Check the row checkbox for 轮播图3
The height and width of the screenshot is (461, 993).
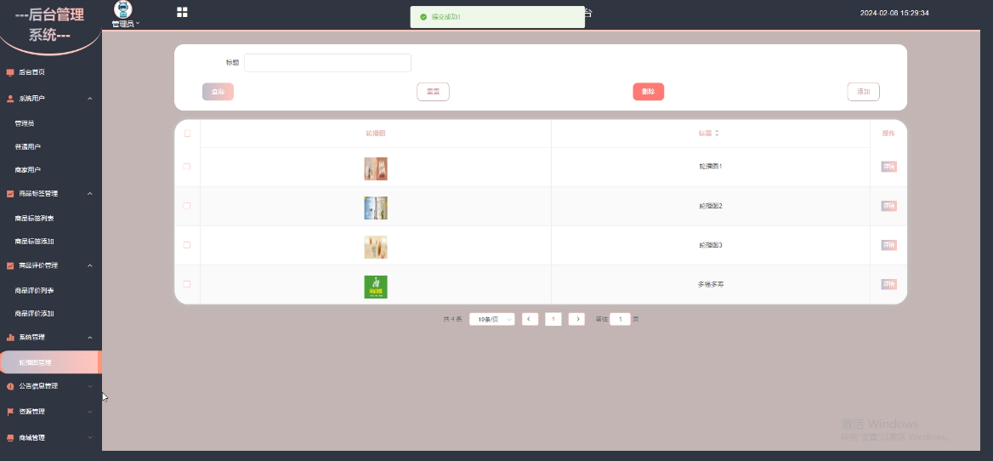point(187,245)
